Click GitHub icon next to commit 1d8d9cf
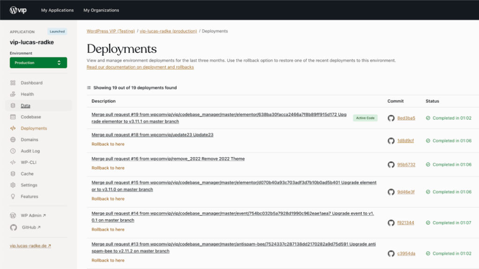This screenshot has width=479, height=269. coord(391,141)
